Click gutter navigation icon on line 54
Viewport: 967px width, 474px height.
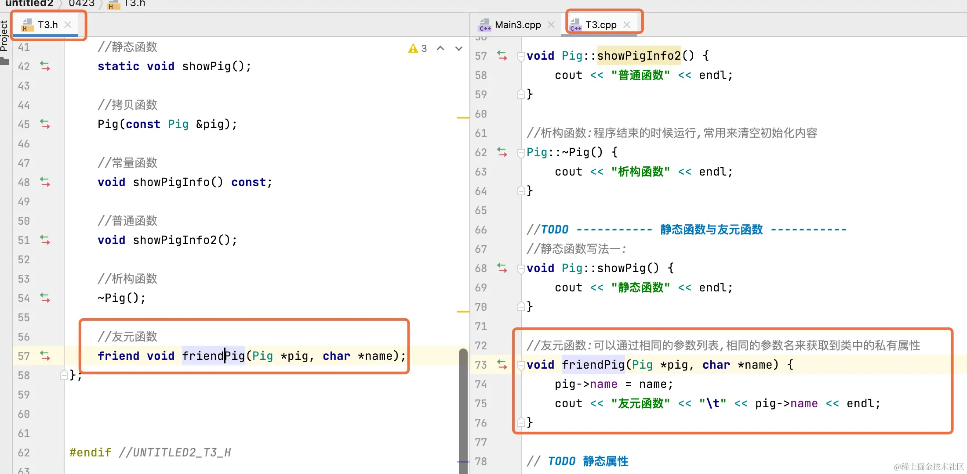pyautogui.click(x=45, y=298)
